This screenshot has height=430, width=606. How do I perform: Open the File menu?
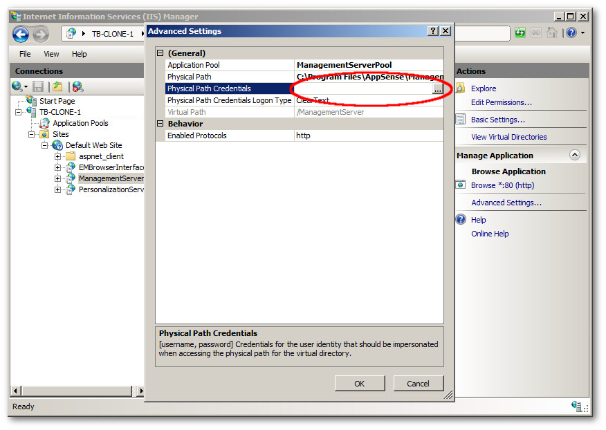pyautogui.click(x=25, y=54)
